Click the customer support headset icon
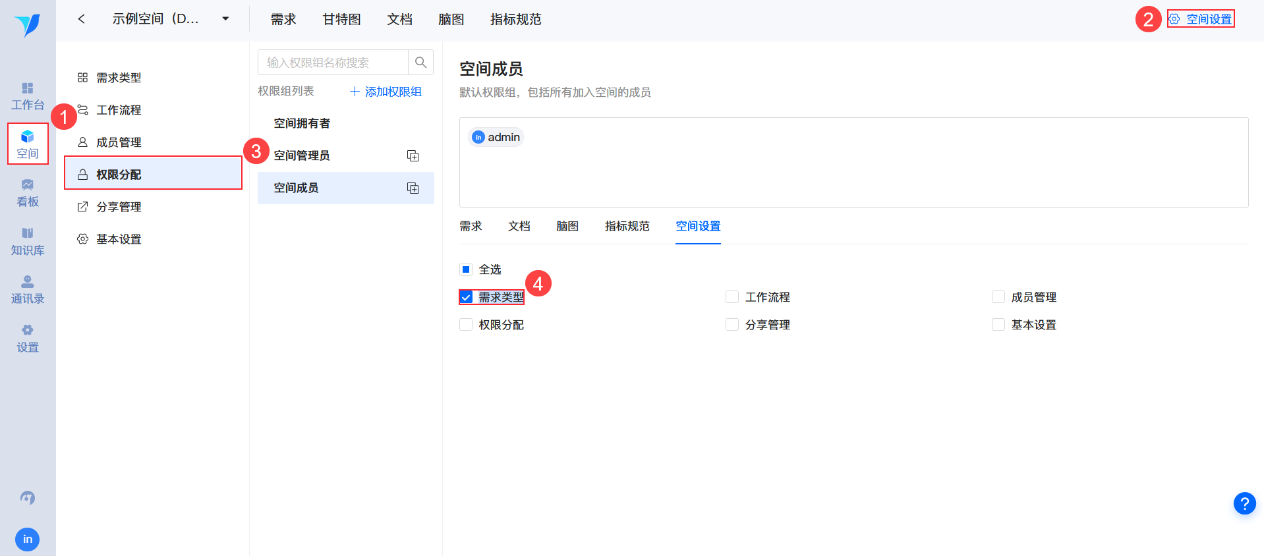The image size is (1264, 556). click(x=28, y=498)
